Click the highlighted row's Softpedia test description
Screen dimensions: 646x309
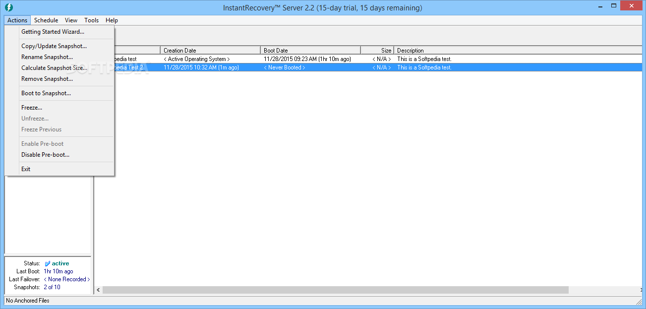coord(424,67)
